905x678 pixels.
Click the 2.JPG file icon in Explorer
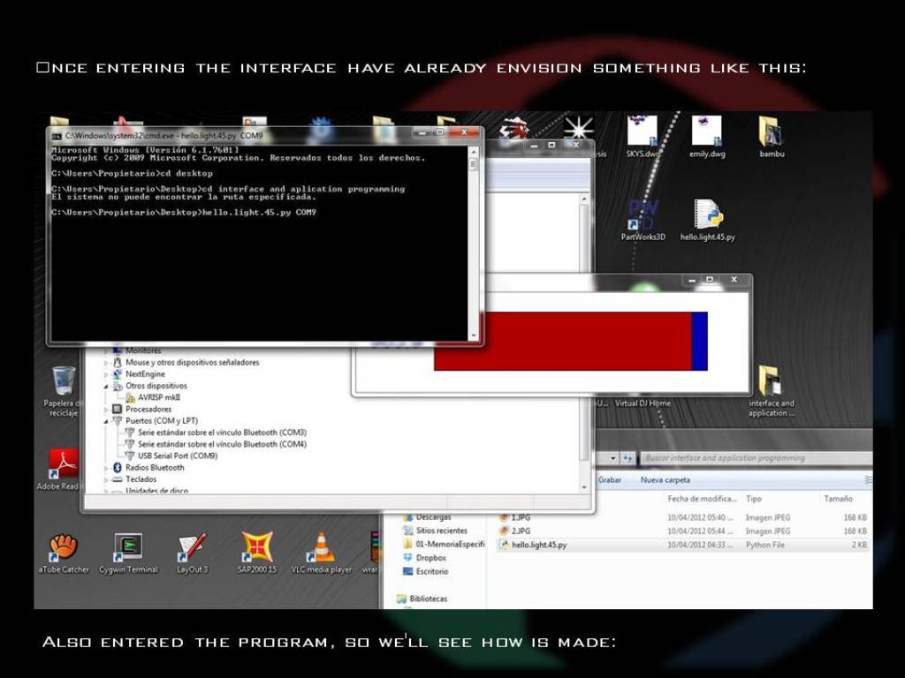[x=505, y=531]
